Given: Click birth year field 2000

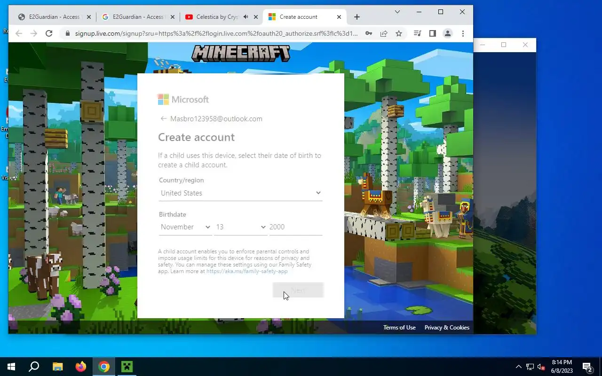Looking at the screenshot, I should tap(295, 227).
